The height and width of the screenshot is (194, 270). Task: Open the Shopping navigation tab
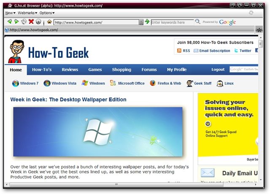click(x=121, y=70)
